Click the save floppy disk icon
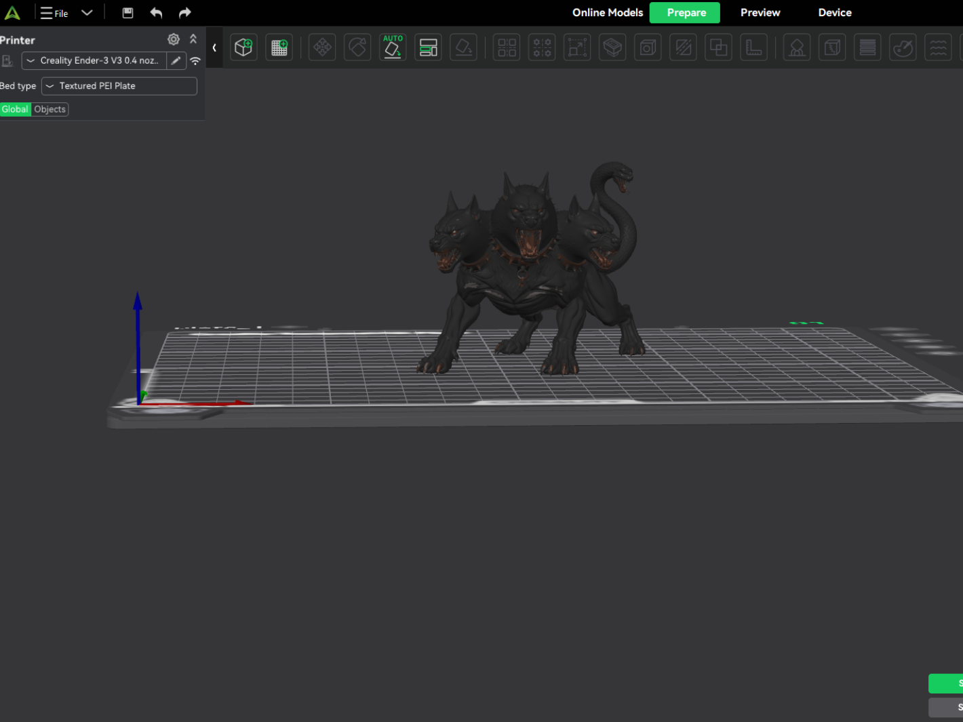The width and height of the screenshot is (963, 722). [127, 13]
